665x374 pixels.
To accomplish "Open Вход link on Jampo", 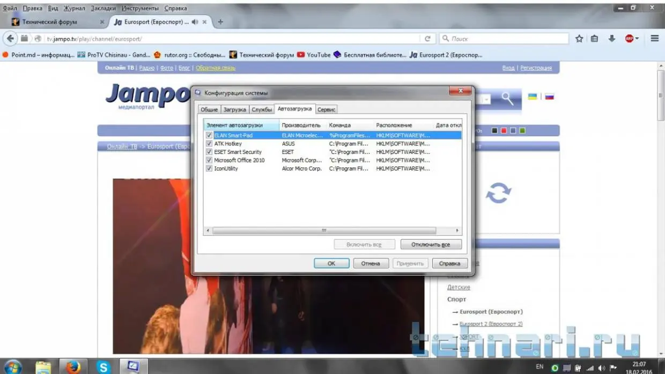I will point(508,68).
